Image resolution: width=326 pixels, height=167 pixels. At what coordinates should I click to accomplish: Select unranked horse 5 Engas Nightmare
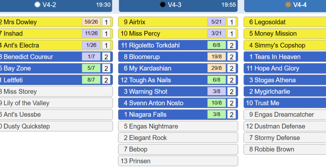click(178, 126)
